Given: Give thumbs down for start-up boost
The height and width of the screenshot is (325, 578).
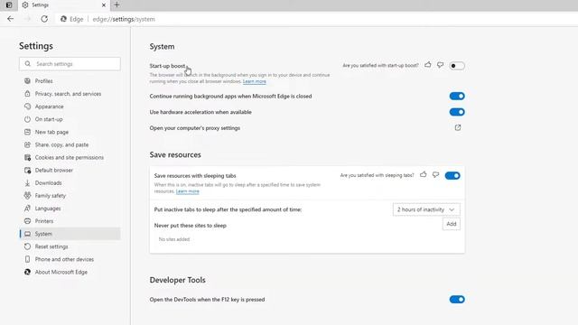Looking at the screenshot, I should click(440, 65).
